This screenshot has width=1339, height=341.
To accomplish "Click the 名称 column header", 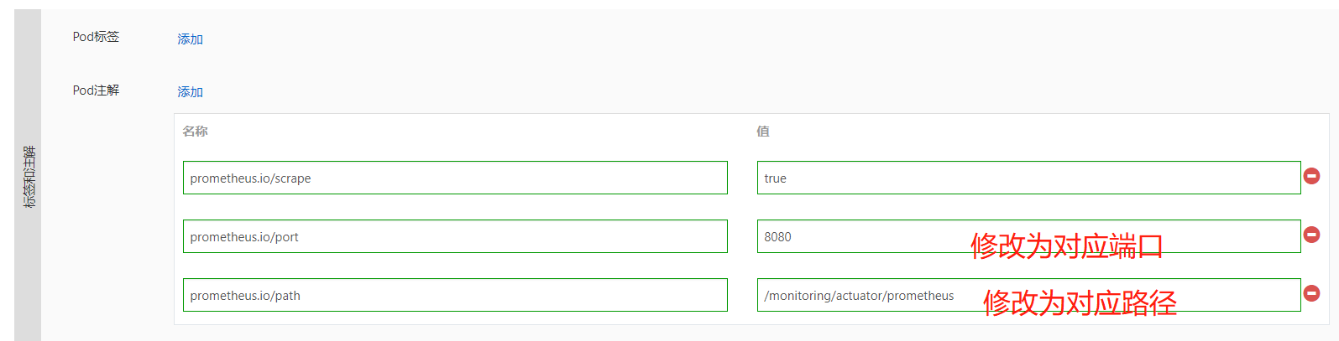I will pos(195,132).
